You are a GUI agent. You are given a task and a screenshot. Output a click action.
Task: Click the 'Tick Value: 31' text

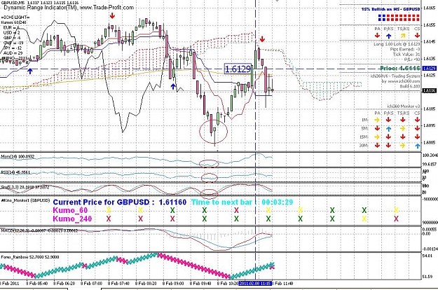(406, 54)
